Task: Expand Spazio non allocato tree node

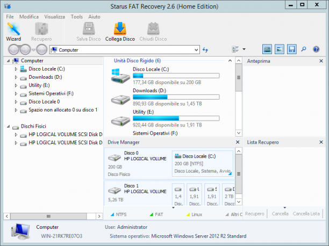Action: (16, 110)
